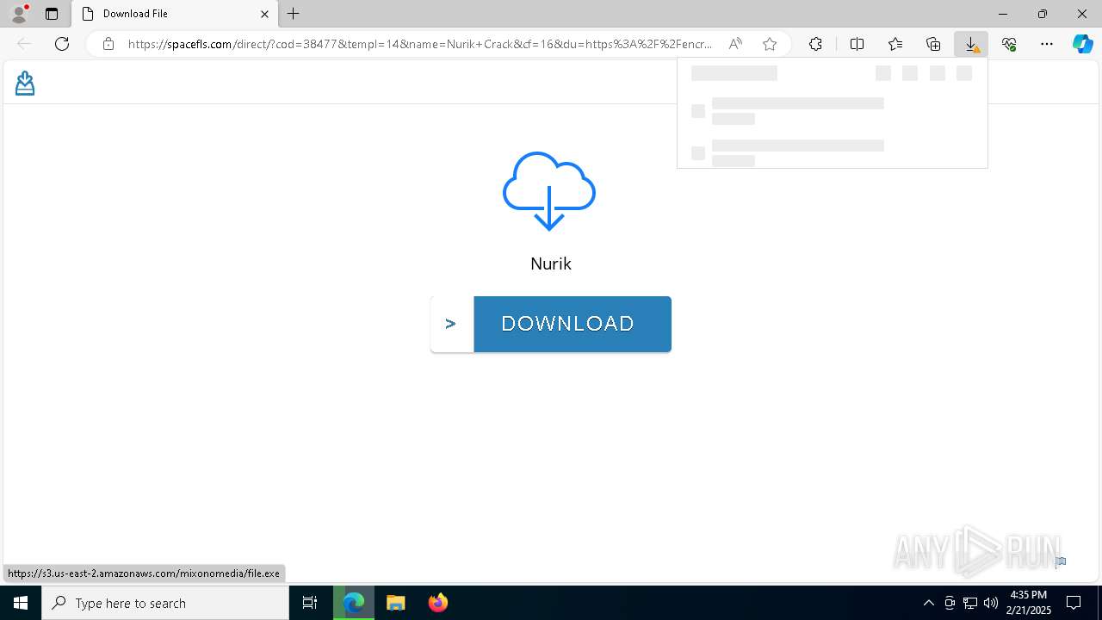Screen dimensions: 1102x620
Task: Open Read Aloud icon in address bar
Action: 735,44
